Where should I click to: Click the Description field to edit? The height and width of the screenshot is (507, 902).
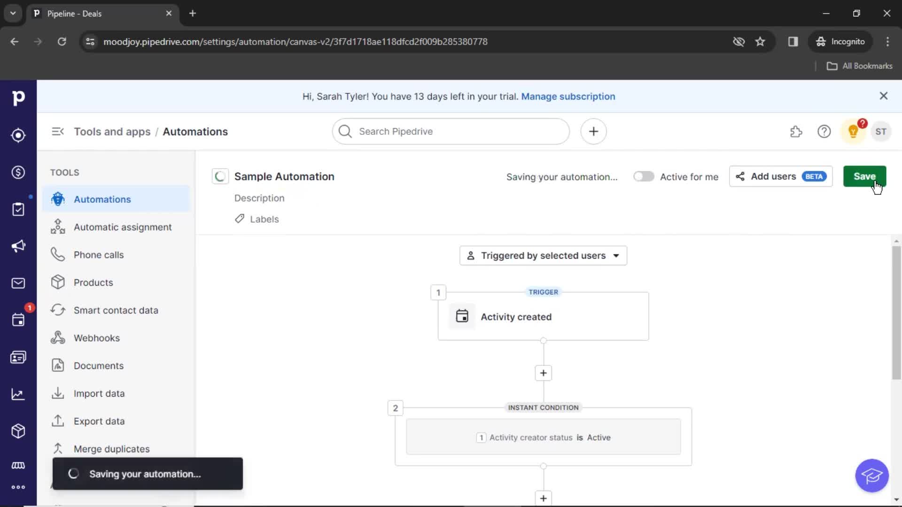(x=259, y=198)
